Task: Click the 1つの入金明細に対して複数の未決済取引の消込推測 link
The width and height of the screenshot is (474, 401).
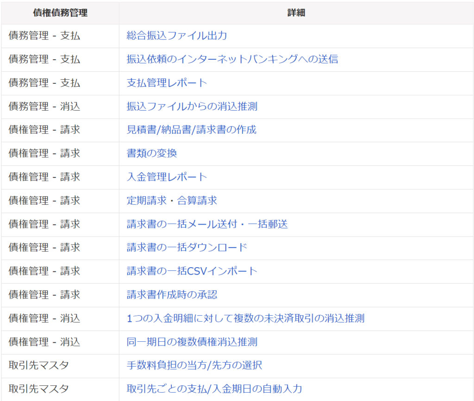Action: 245,318
